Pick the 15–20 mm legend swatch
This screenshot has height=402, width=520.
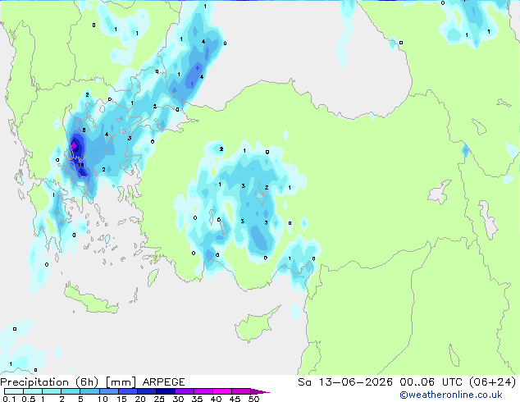pos(127,391)
